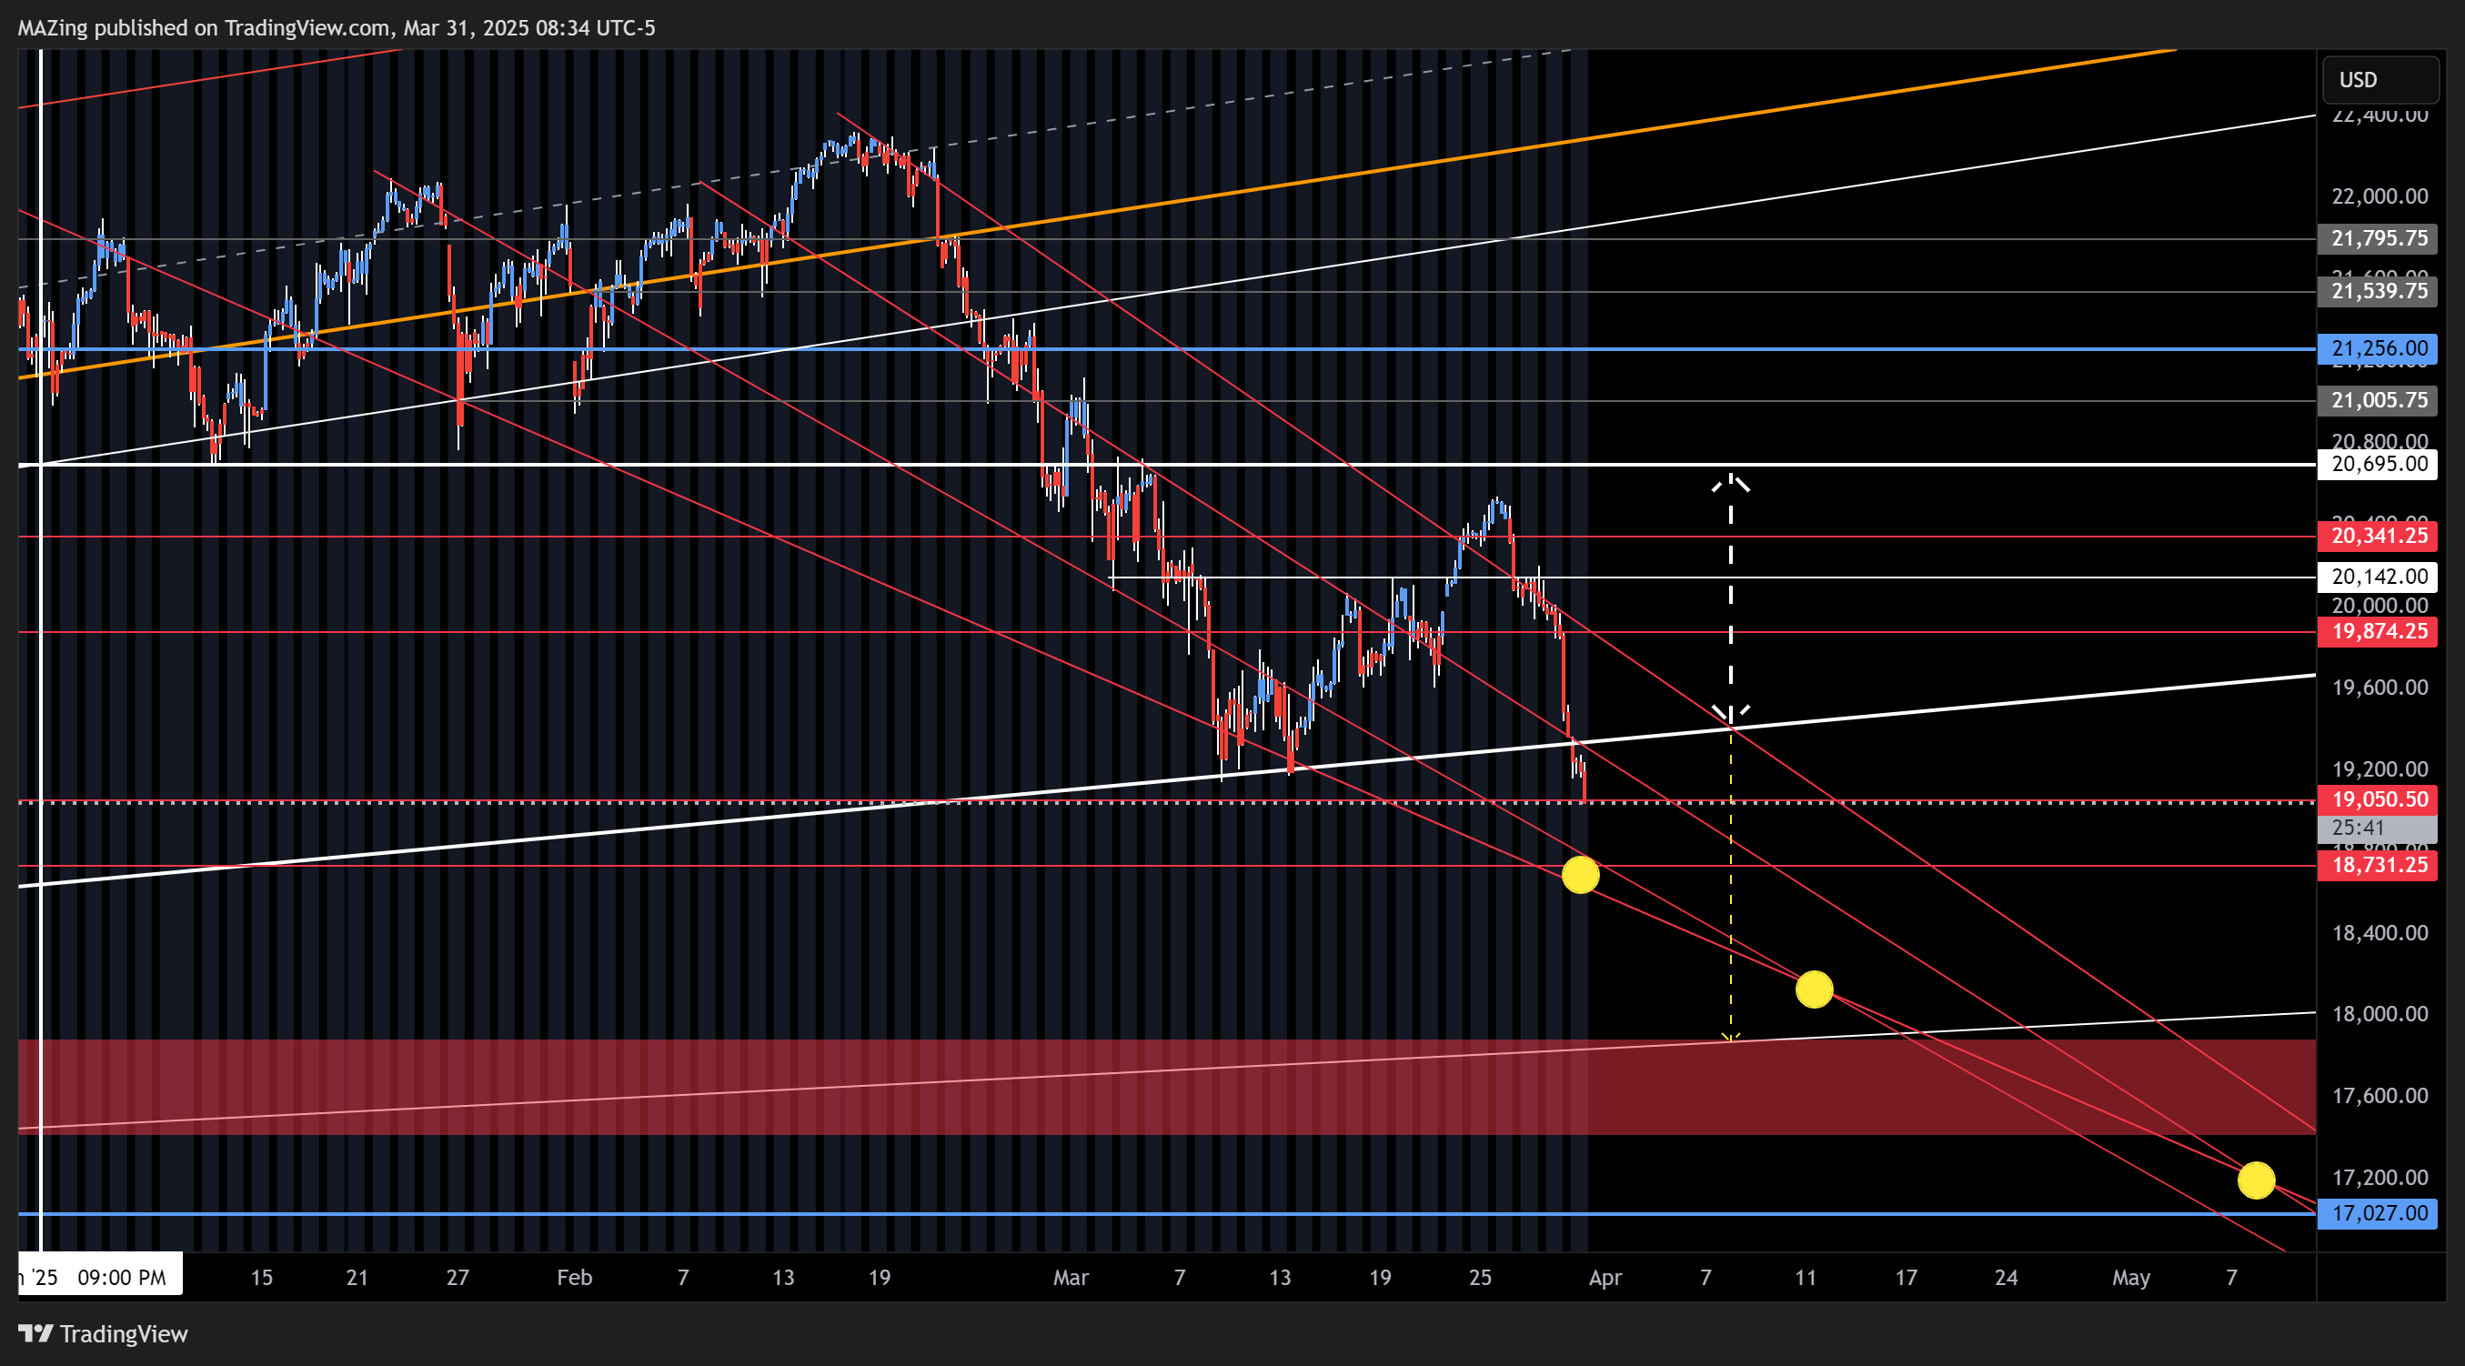This screenshot has width=2465, height=1366.
Task: Select the red 19,874.25 price label
Action: pyautogui.click(x=2377, y=631)
